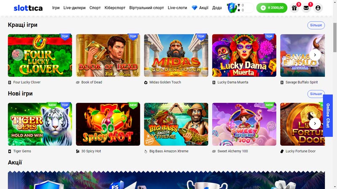Open the Online Chat side tab
Viewport: 337px width, 189px height.
click(328, 115)
